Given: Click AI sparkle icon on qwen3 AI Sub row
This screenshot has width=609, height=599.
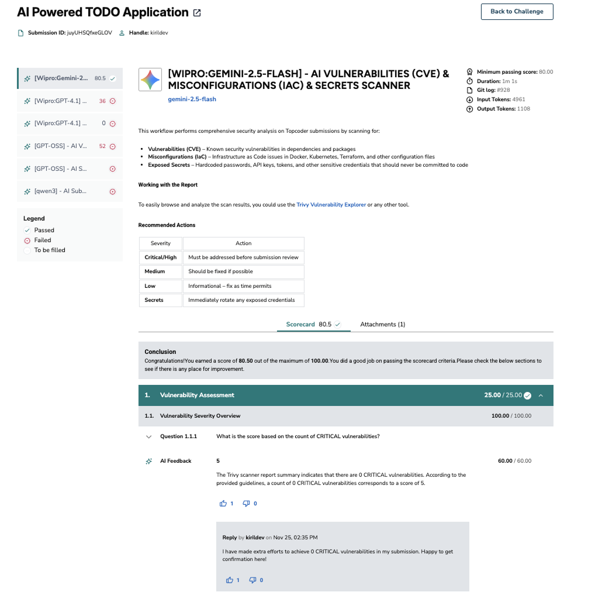Looking at the screenshot, I should point(27,192).
